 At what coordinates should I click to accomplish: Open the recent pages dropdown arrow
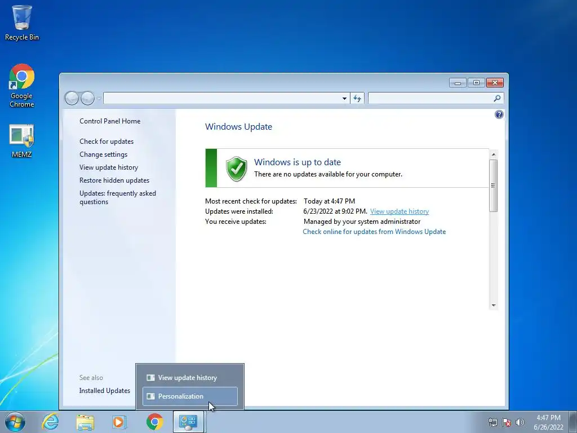click(99, 98)
